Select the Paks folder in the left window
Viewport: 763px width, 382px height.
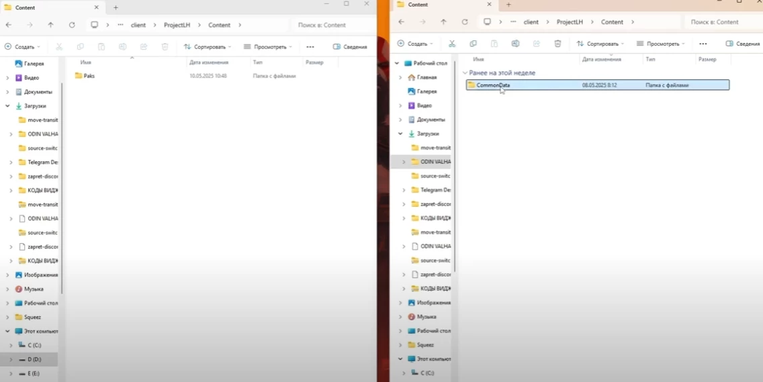[89, 76]
